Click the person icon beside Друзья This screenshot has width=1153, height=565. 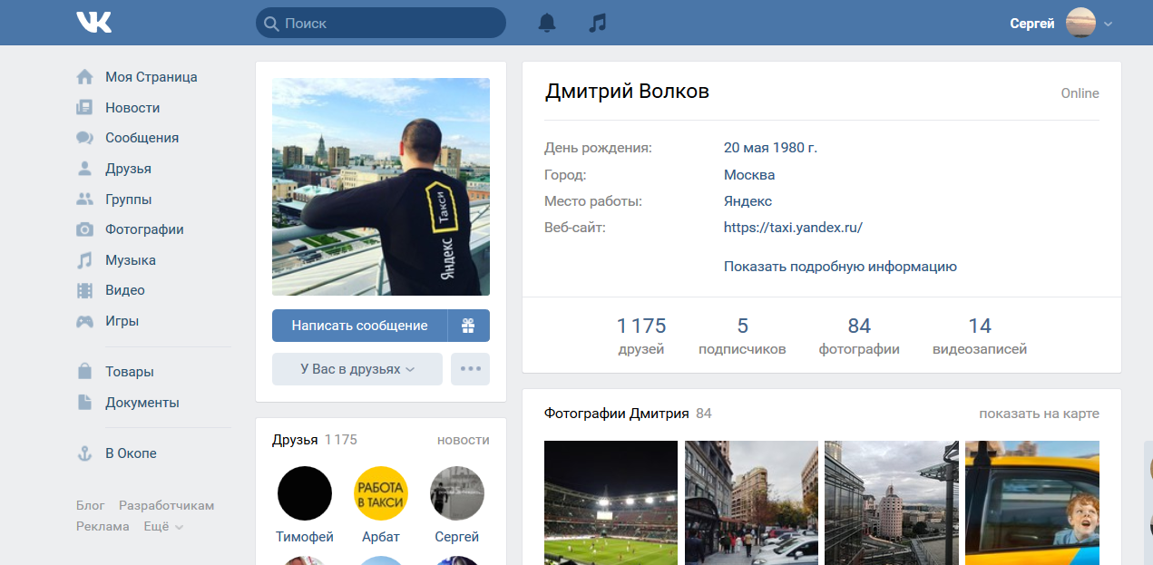tap(84, 169)
